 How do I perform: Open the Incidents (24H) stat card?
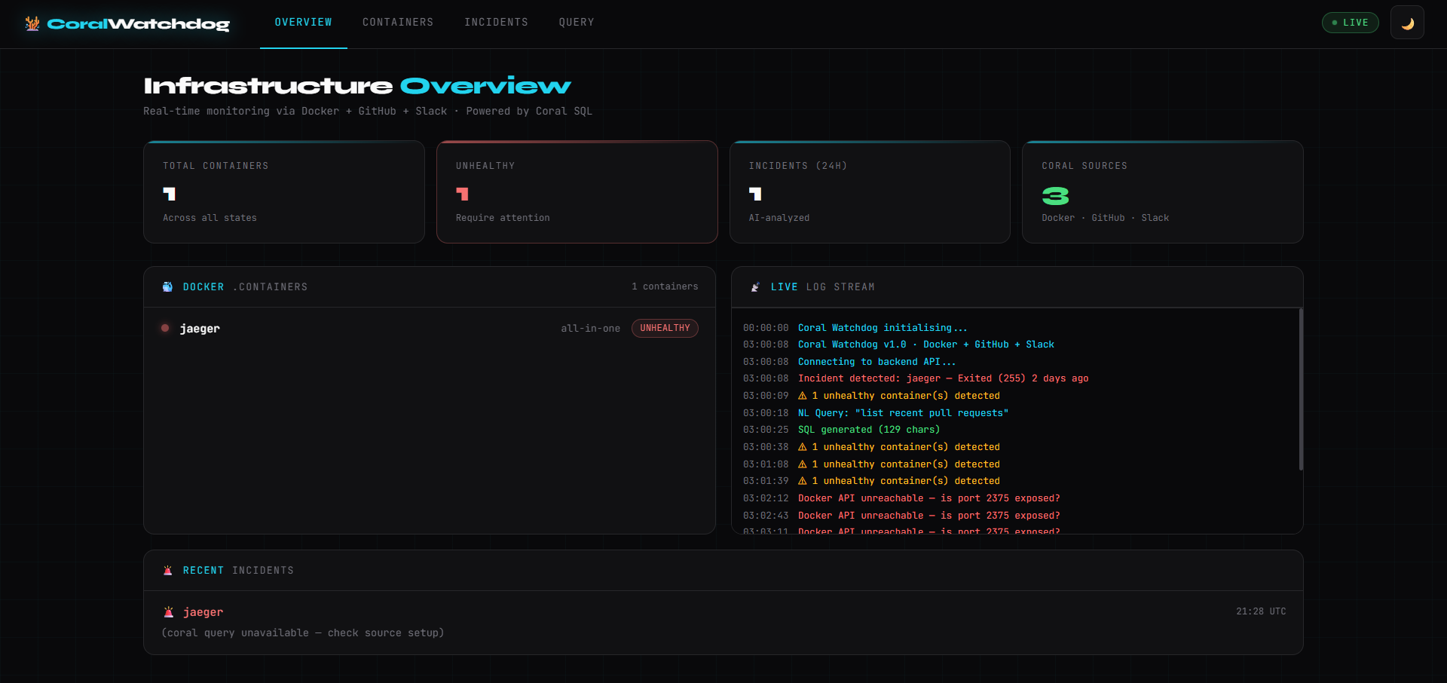point(870,192)
